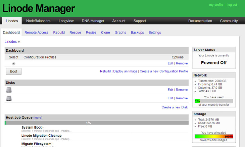245x147 pixels.
Task: Open the Documentation menu item
Action: (x=200, y=21)
